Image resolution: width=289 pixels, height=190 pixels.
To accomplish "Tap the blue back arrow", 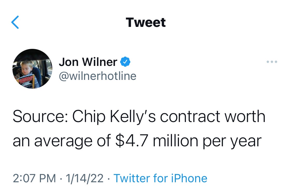I will 15,22.
